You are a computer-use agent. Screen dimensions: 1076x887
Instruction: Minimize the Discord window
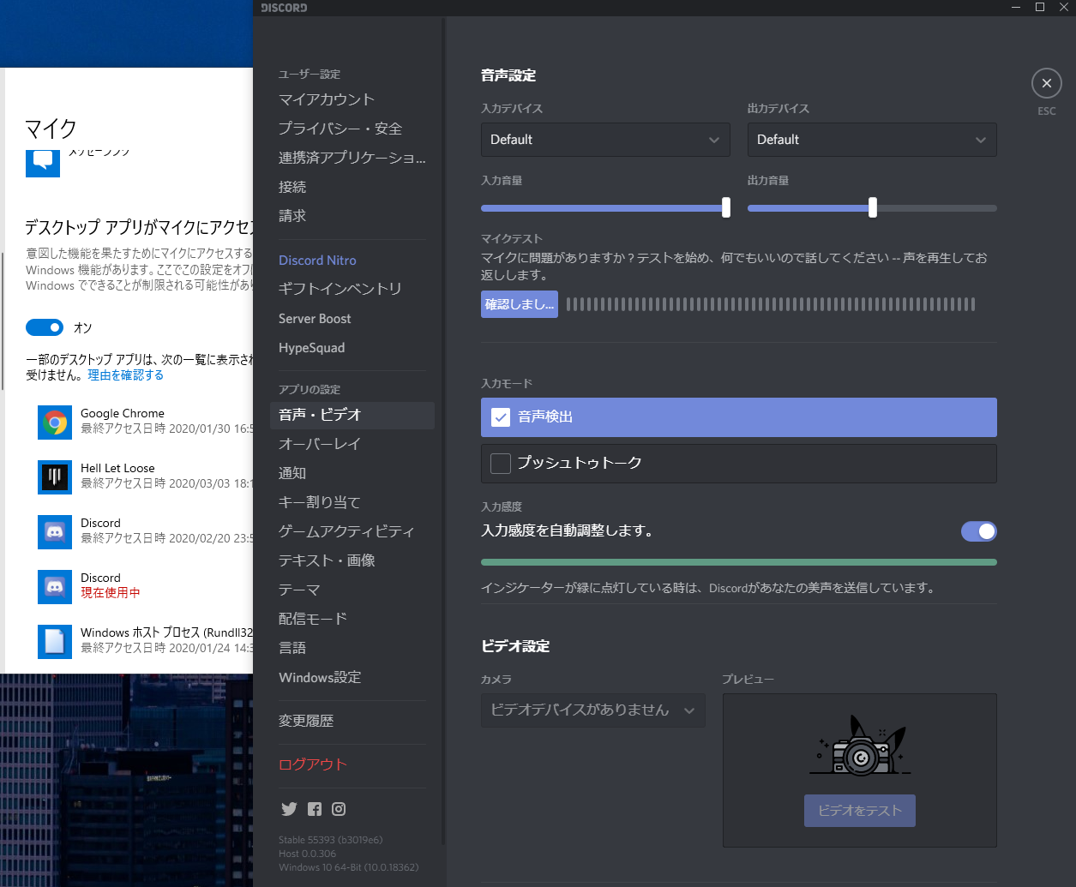[x=1016, y=8]
